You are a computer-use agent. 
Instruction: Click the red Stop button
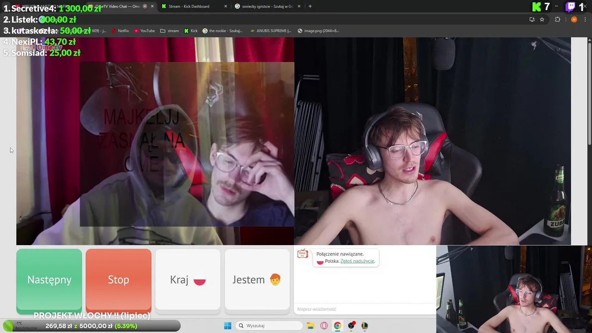click(x=118, y=279)
